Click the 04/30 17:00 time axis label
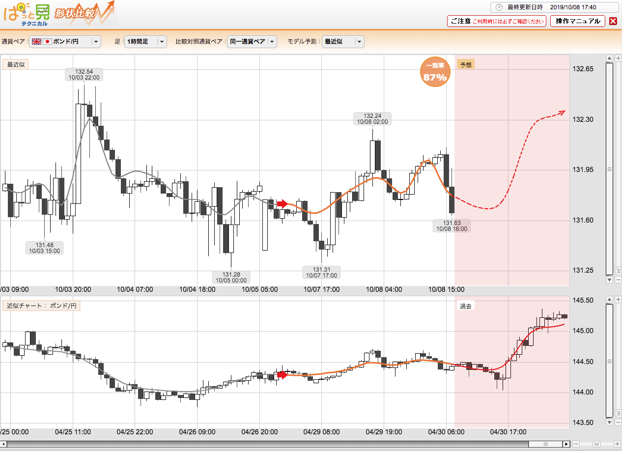622x451 pixels. (508, 432)
